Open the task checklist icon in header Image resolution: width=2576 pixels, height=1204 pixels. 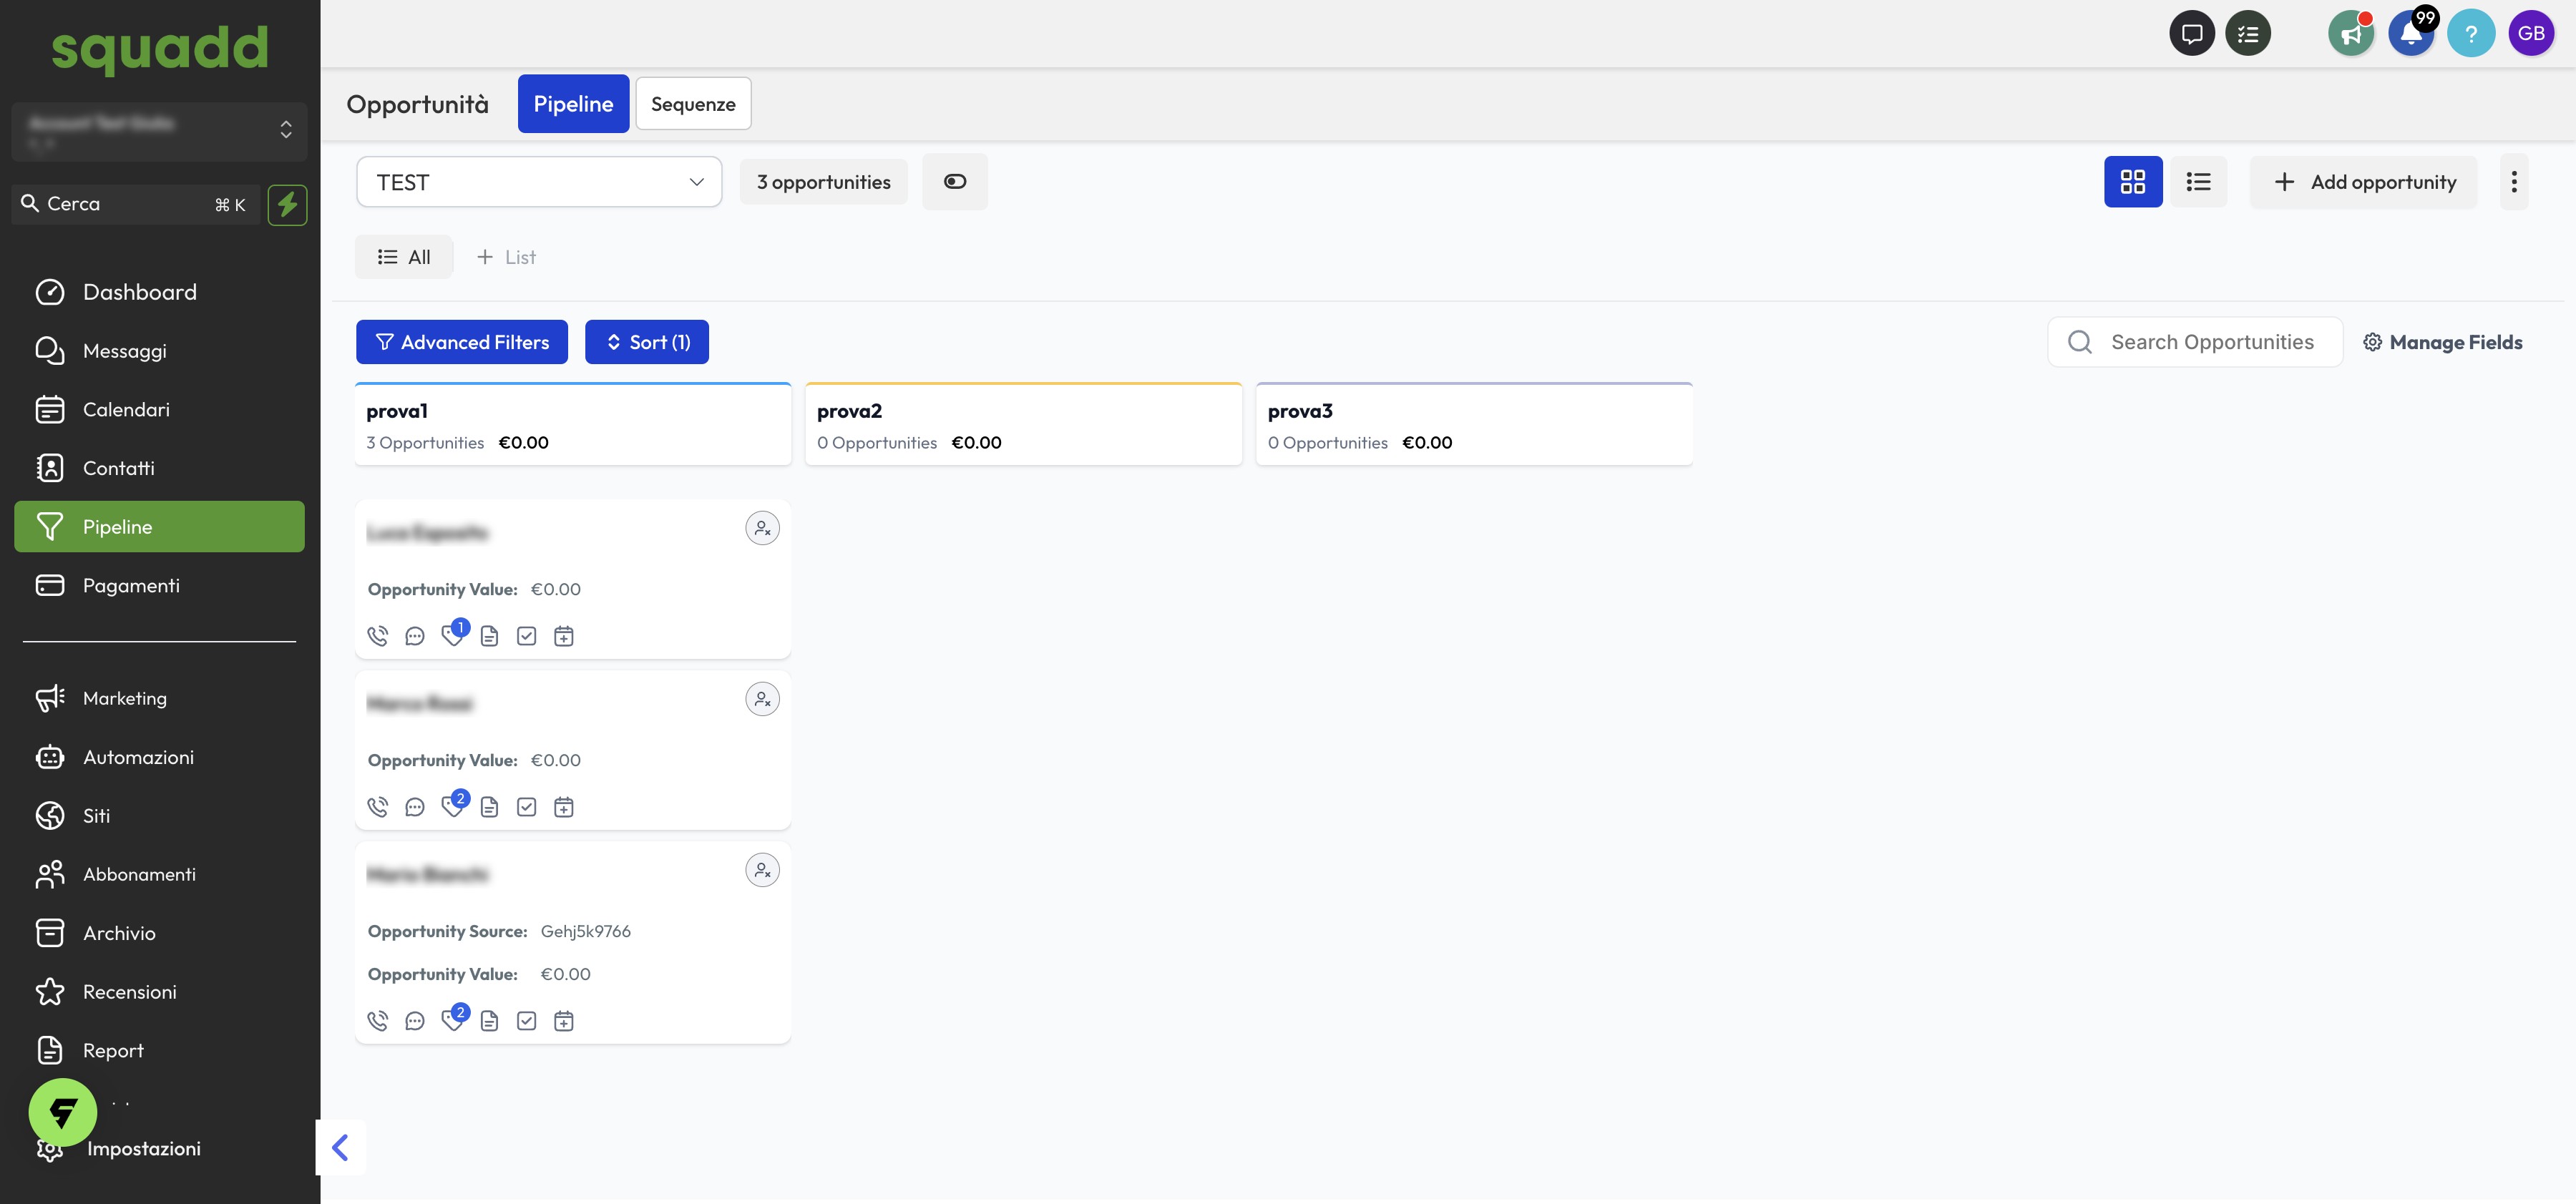(2248, 34)
